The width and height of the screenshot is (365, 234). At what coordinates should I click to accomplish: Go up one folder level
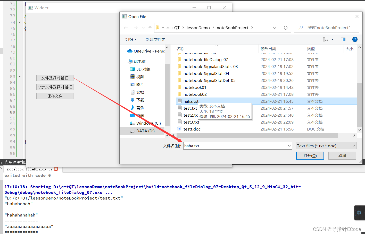pos(150,28)
